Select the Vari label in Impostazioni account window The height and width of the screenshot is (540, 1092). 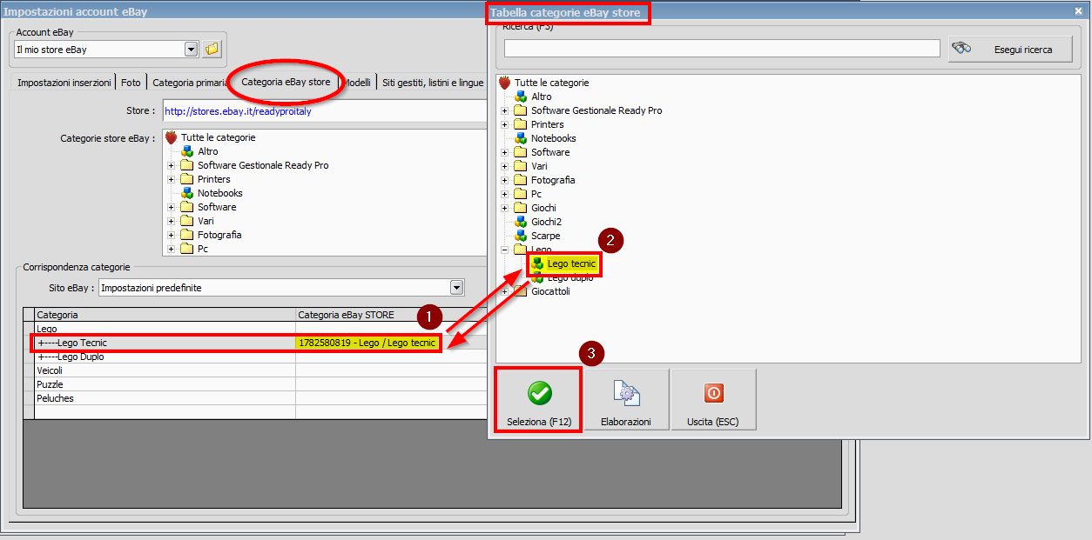point(206,221)
